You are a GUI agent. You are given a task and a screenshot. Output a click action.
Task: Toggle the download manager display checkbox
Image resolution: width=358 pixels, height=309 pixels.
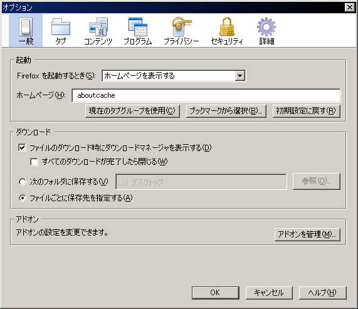tap(22, 148)
